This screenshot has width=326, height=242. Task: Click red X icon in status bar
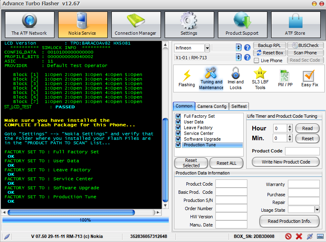point(299,236)
